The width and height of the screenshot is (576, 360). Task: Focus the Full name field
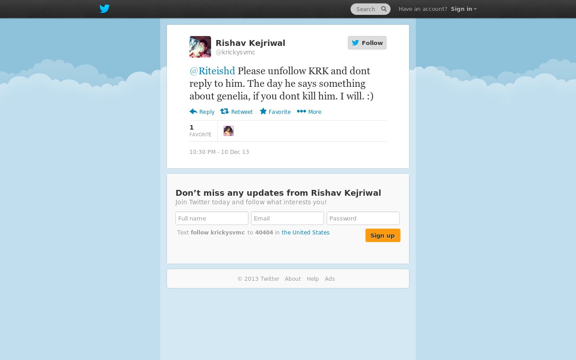pos(212,218)
